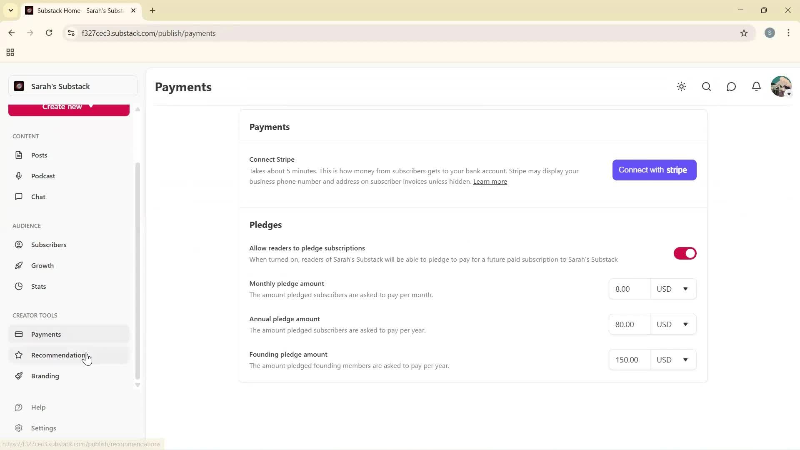Expand the Create new dropdown

[x=68, y=107]
